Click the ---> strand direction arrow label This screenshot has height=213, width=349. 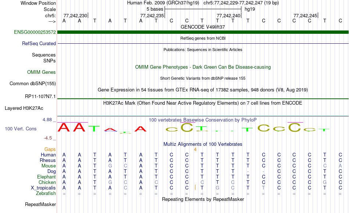tap(52, 21)
